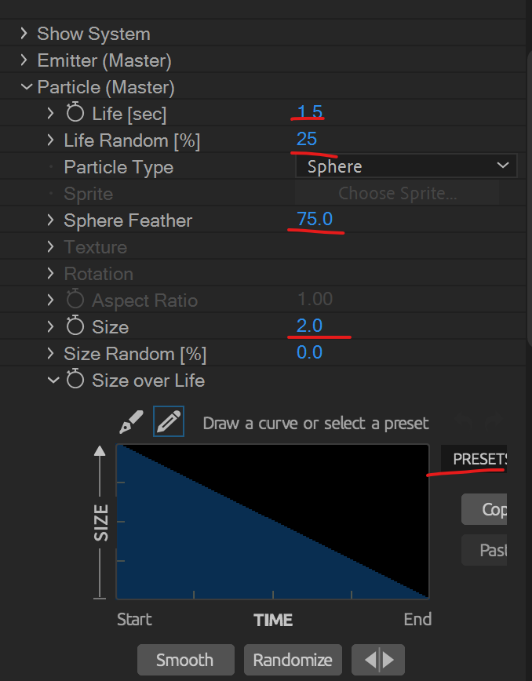Click the Life value 1.5
The width and height of the screenshot is (532, 681).
[310, 112]
